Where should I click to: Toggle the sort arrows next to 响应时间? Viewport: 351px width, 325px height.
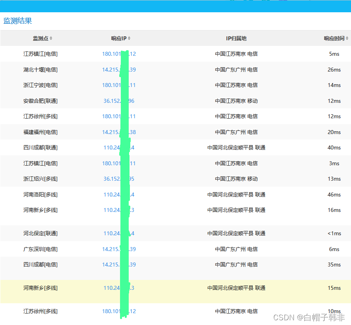347,38
